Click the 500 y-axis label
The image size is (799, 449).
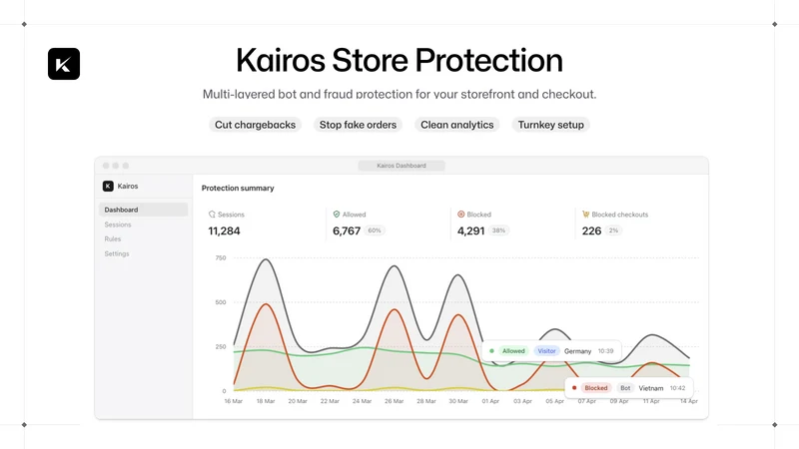[x=221, y=302]
